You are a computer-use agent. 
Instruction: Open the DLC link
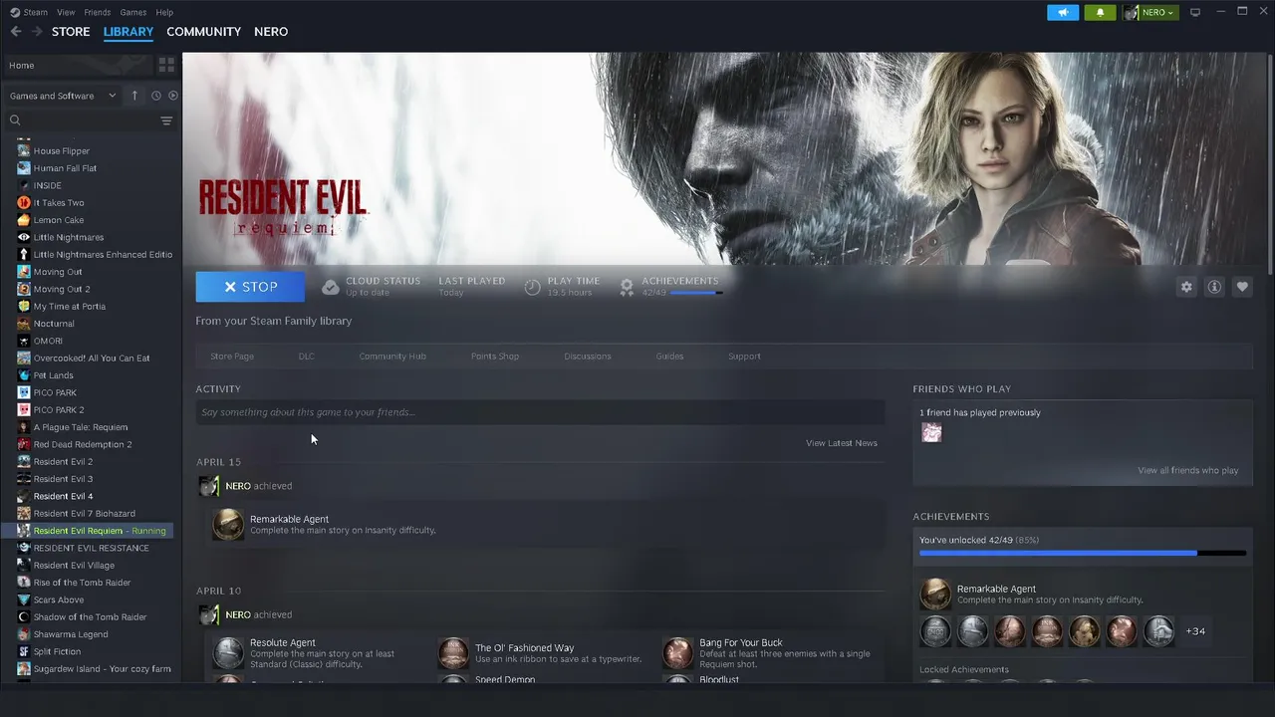pyautogui.click(x=306, y=357)
